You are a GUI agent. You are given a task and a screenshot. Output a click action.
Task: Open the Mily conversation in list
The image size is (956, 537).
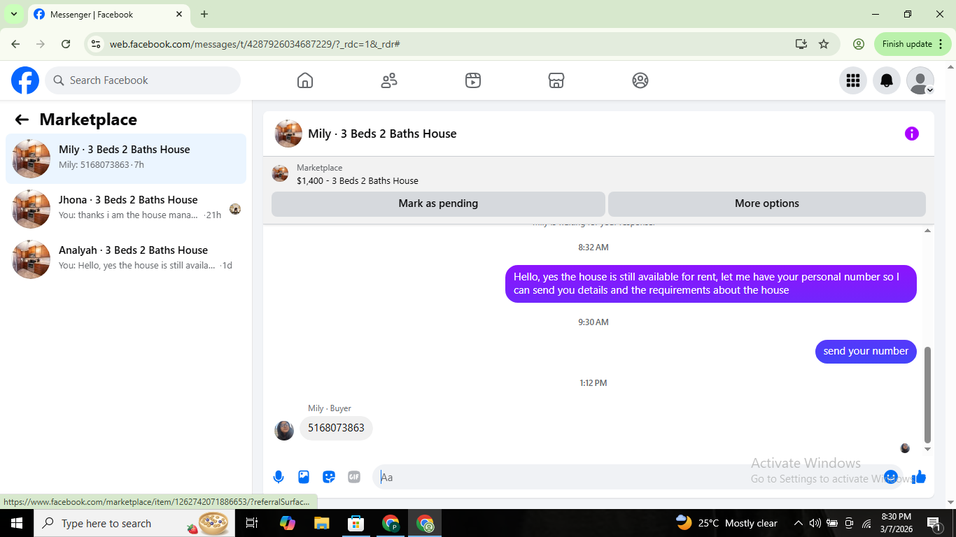(x=126, y=159)
